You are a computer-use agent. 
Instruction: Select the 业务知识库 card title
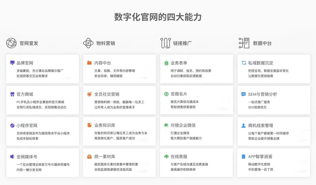[x=104, y=125]
